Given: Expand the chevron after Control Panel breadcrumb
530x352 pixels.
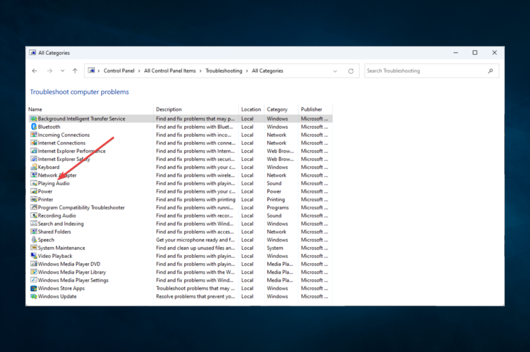Looking at the screenshot, I should 139,71.
